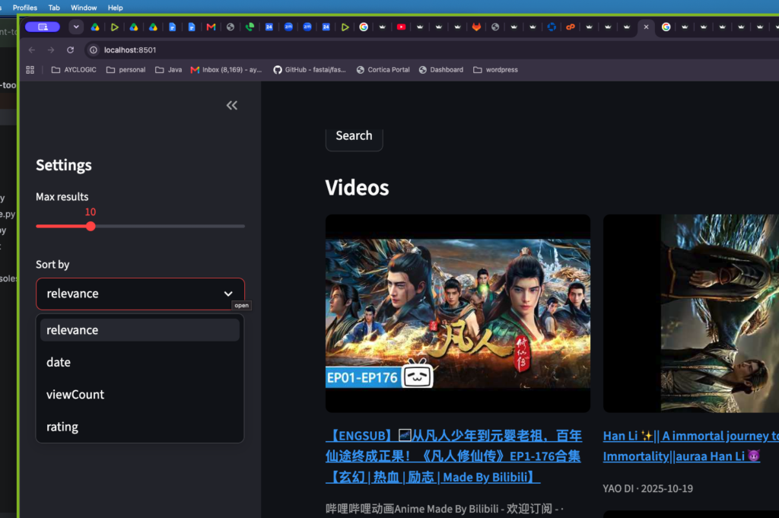The image size is (779, 518).
Task: Click the Videos heading text
Action: [x=358, y=188]
